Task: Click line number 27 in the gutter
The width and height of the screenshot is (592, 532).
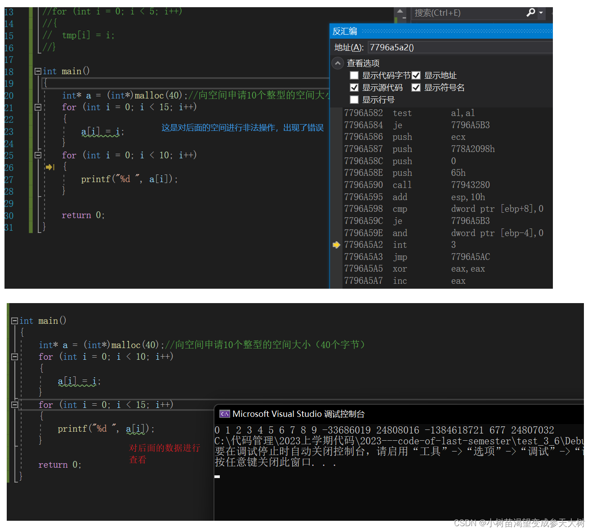Action: point(9,179)
